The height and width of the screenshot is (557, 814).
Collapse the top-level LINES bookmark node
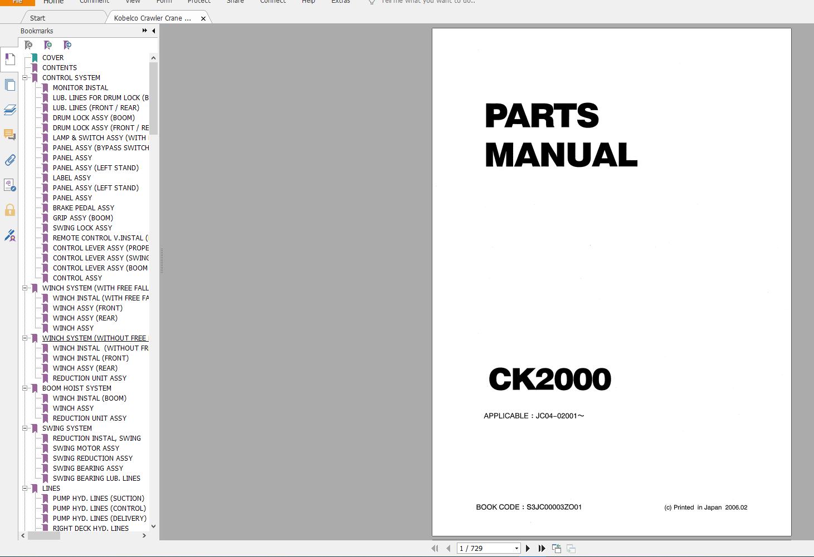point(25,489)
